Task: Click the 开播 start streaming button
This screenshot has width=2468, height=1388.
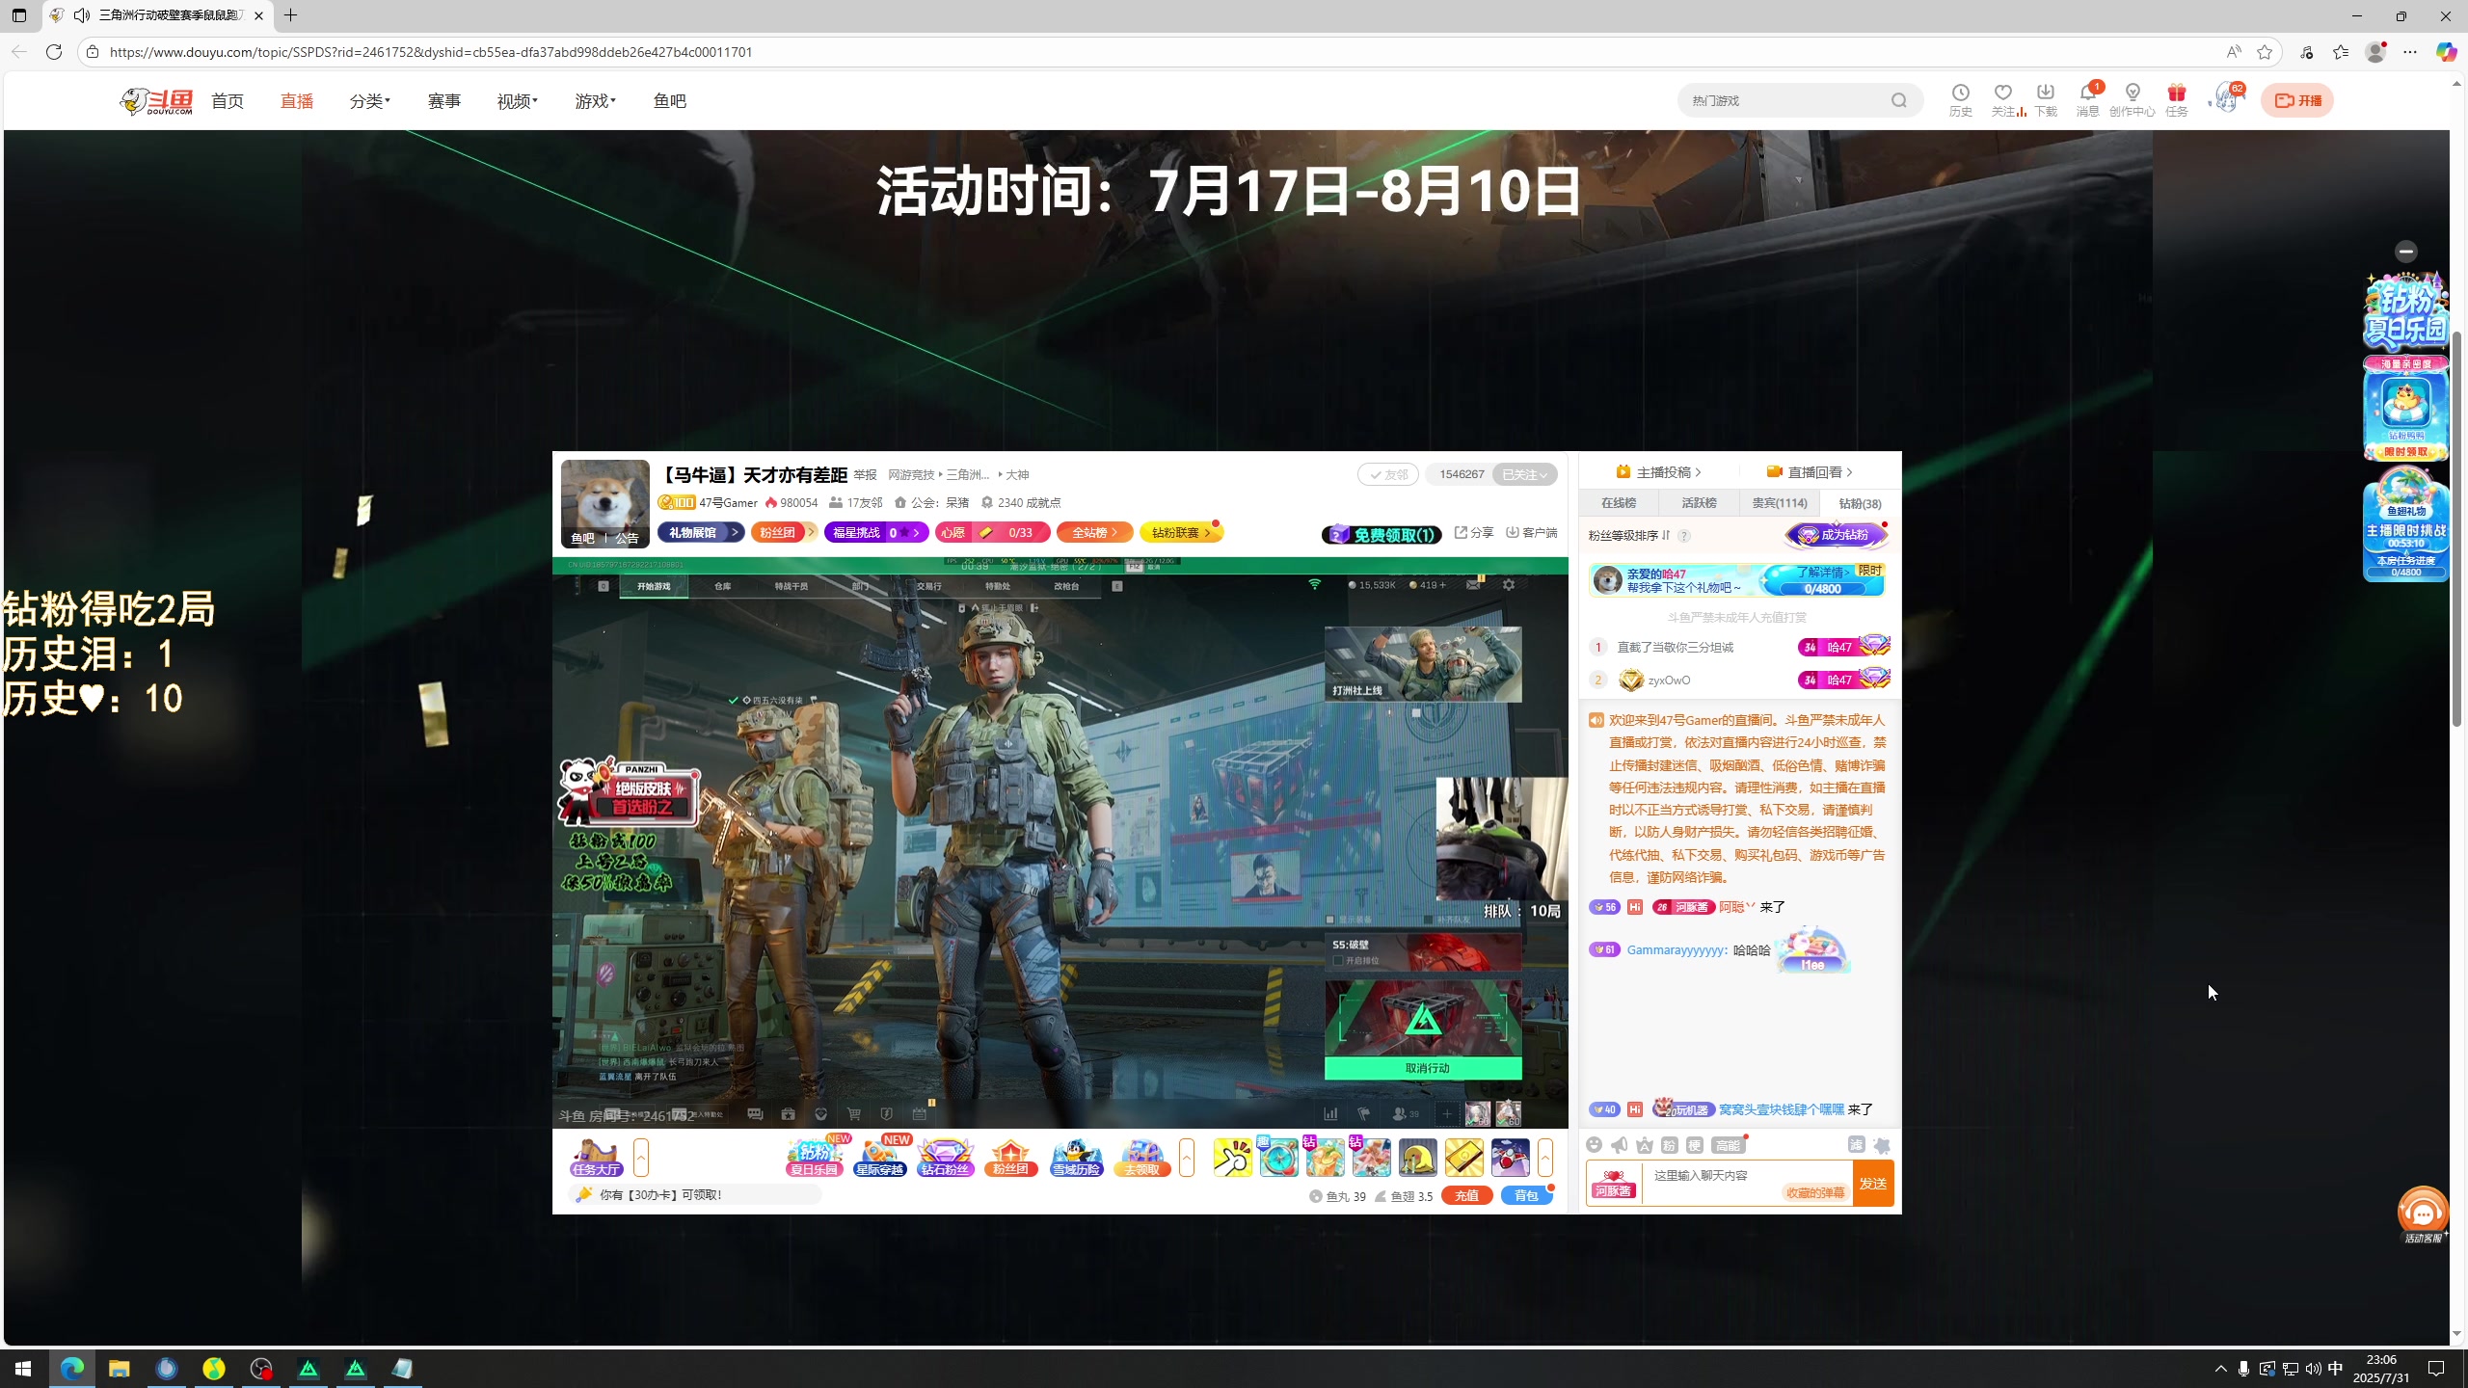Action: (2297, 100)
